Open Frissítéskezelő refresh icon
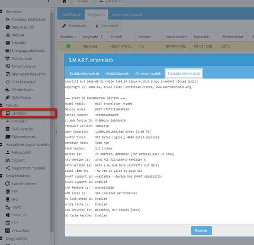Screen dimensions: 254x245 click(7, 82)
